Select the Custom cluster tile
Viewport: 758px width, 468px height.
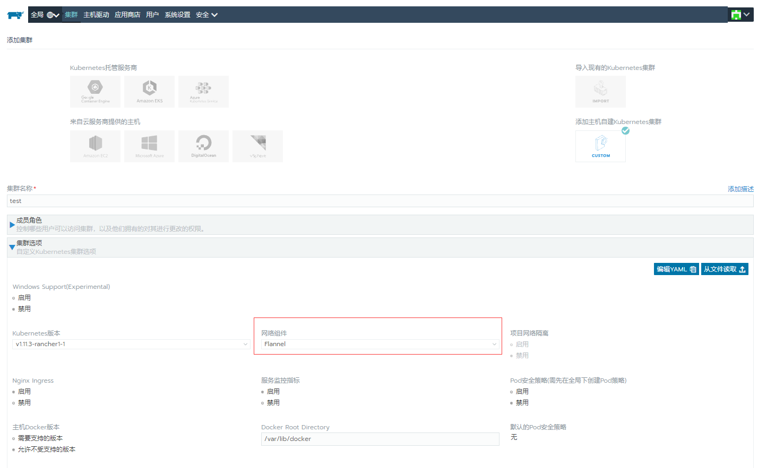[601, 146]
